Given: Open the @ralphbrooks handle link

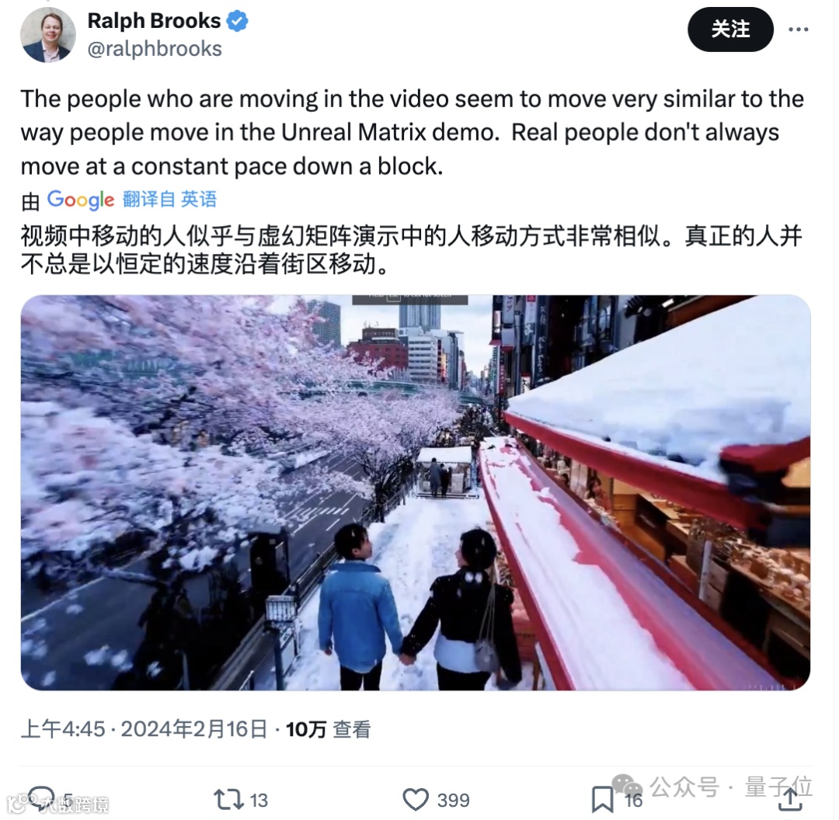Looking at the screenshot, I should [155, 49].
